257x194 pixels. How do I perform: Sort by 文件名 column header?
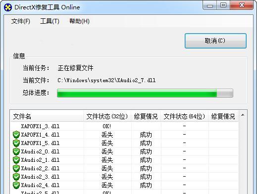point(47,116)
